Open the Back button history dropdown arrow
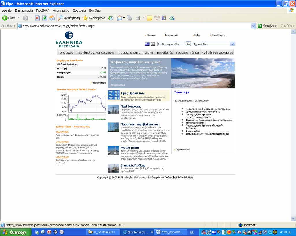Viewport: 296px width, 236px height. 18,18
